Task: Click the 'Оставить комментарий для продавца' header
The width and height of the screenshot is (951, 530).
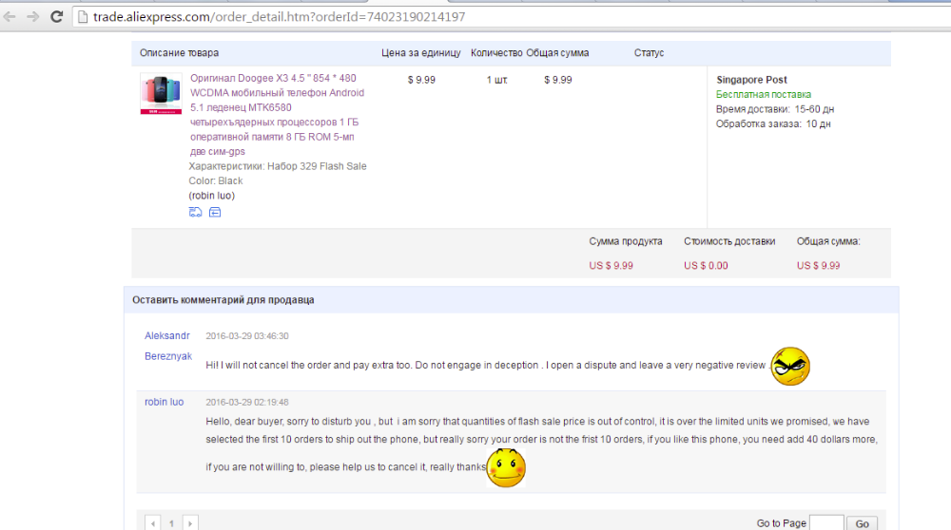Action: point(223,300)
